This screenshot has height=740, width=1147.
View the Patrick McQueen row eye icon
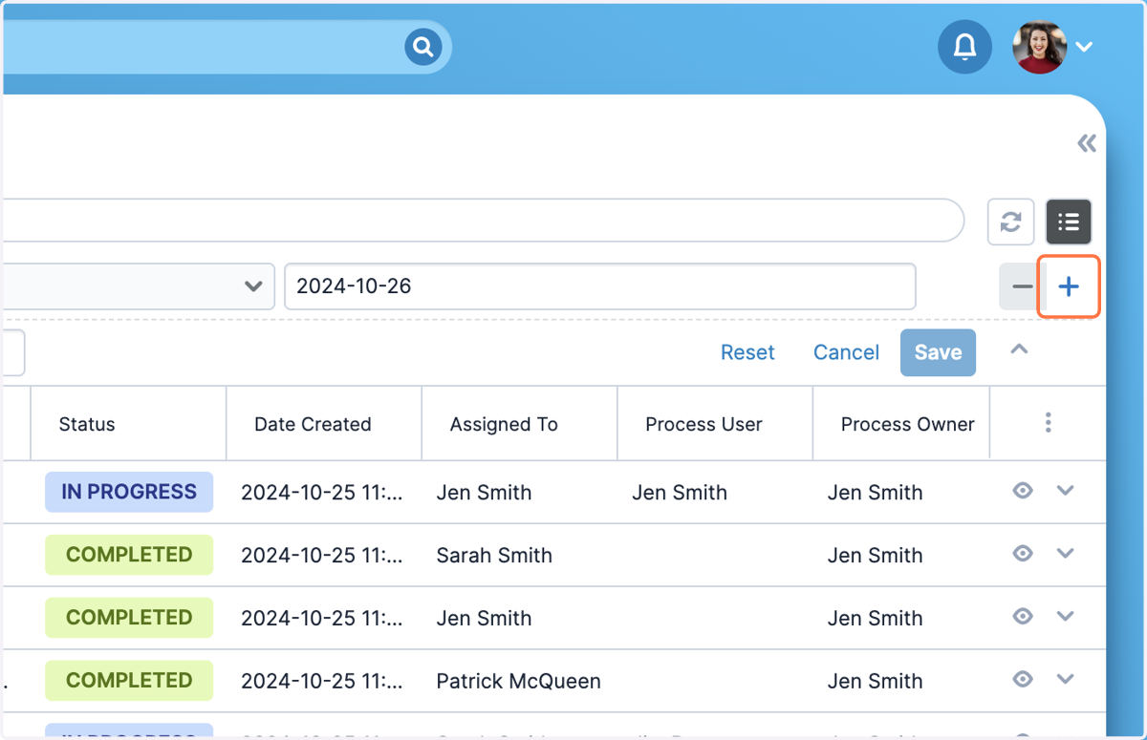(1023, 680)
